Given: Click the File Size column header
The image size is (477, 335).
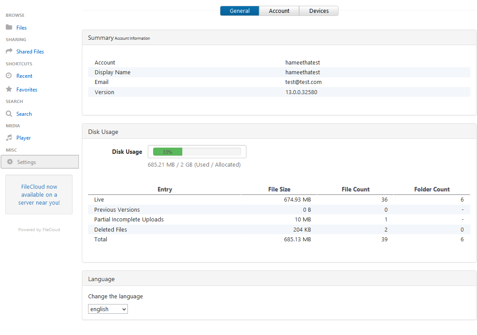Looking at the screenshot, I should (279, 189).
